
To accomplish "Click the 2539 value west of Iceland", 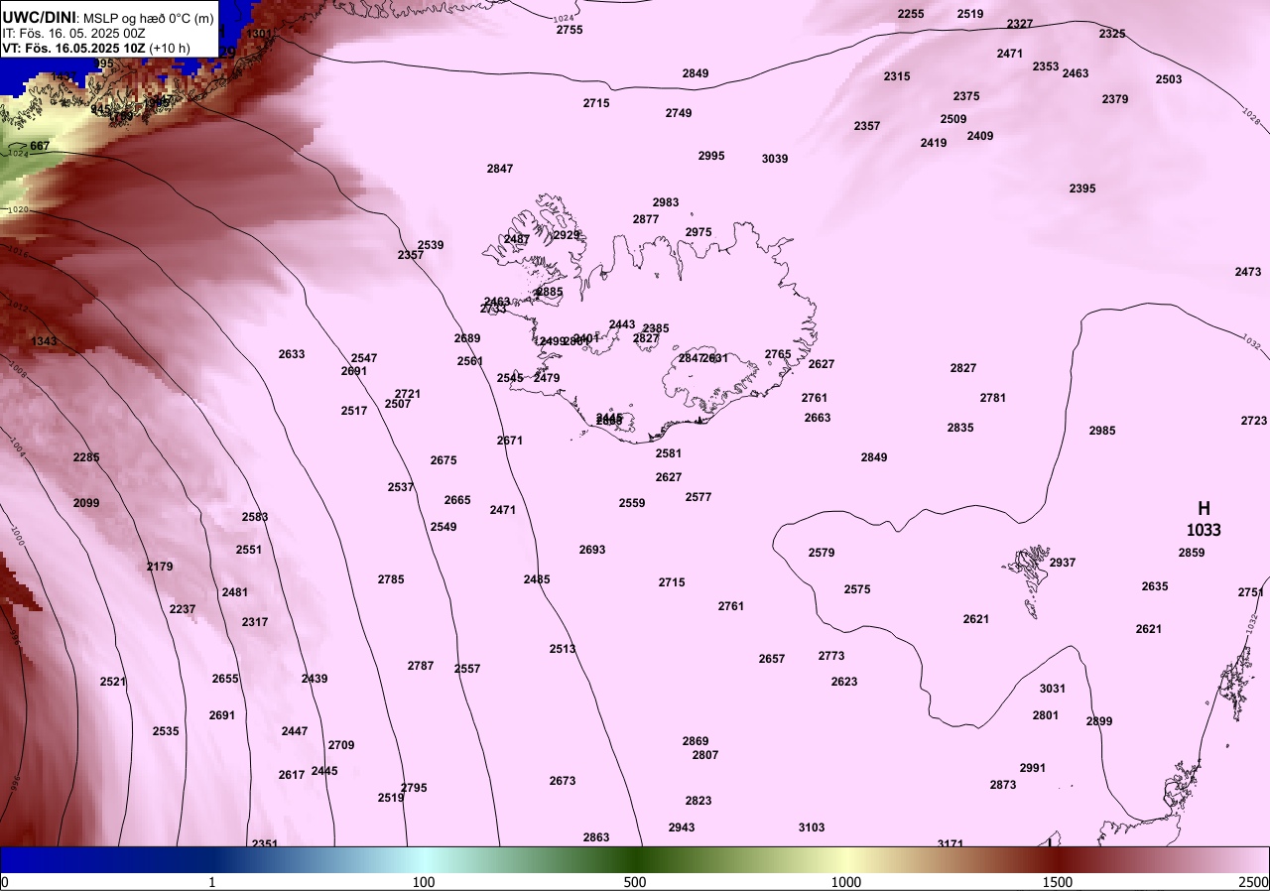I will coord(431,245).
